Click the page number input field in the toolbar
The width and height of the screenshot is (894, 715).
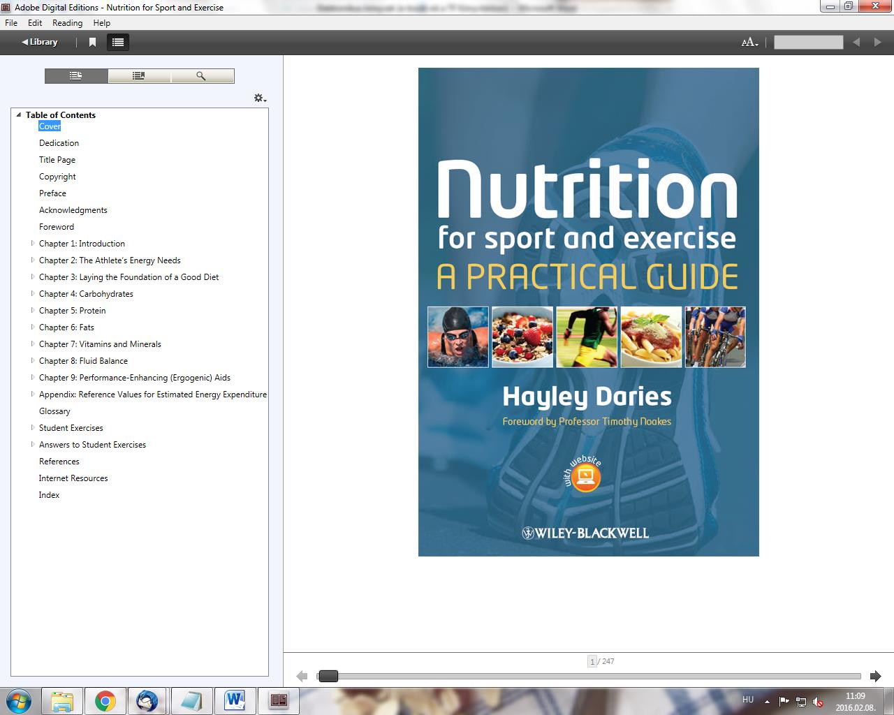(808, 43)
